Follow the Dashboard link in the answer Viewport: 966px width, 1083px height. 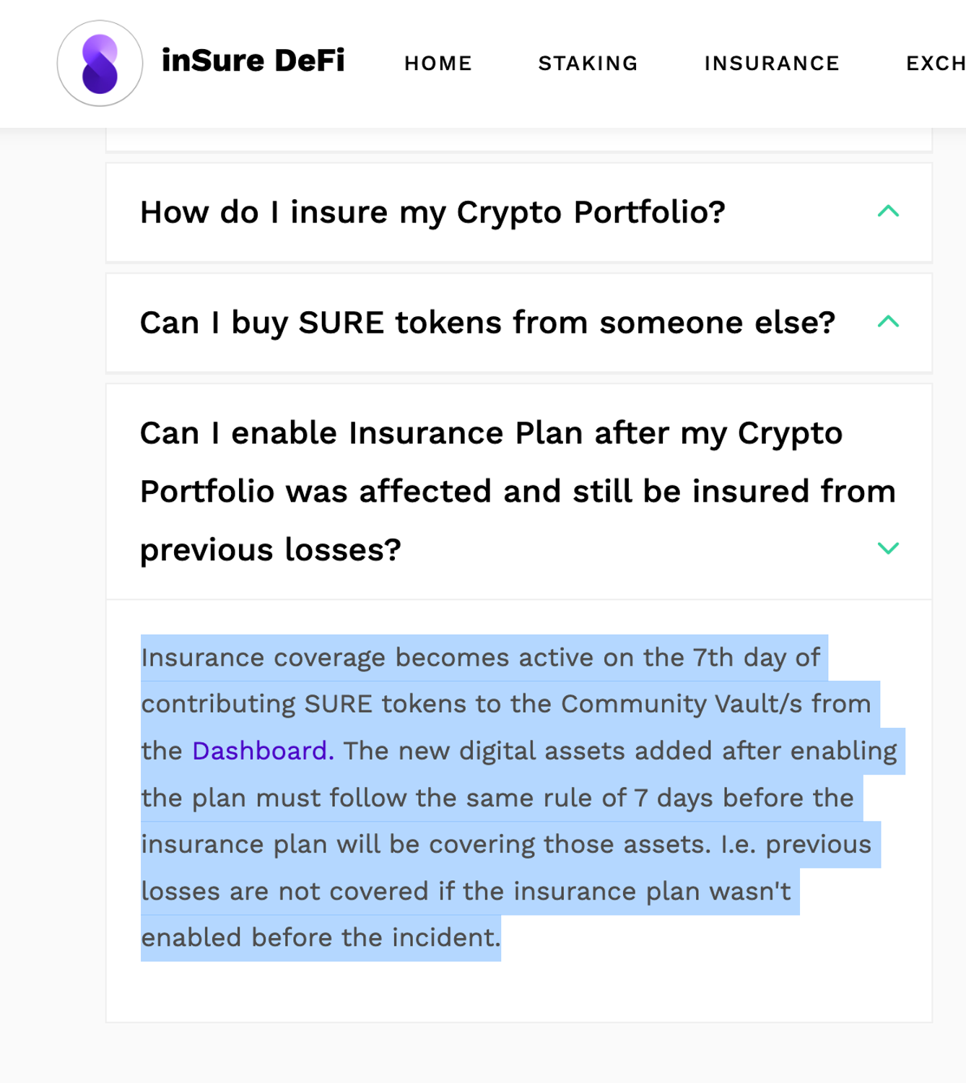point(259,751)
